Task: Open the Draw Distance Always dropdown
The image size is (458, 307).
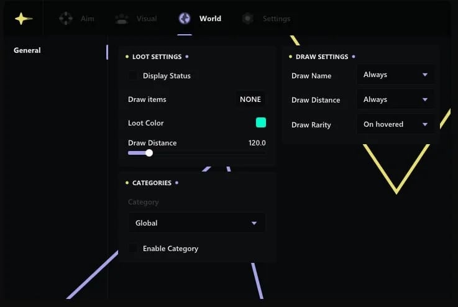Action: tap(395, 99)
